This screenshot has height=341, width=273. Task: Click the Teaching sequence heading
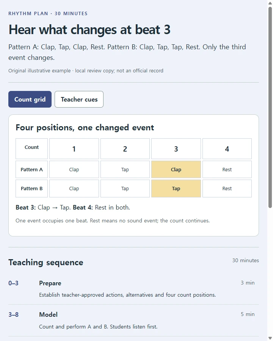point(46,263)
